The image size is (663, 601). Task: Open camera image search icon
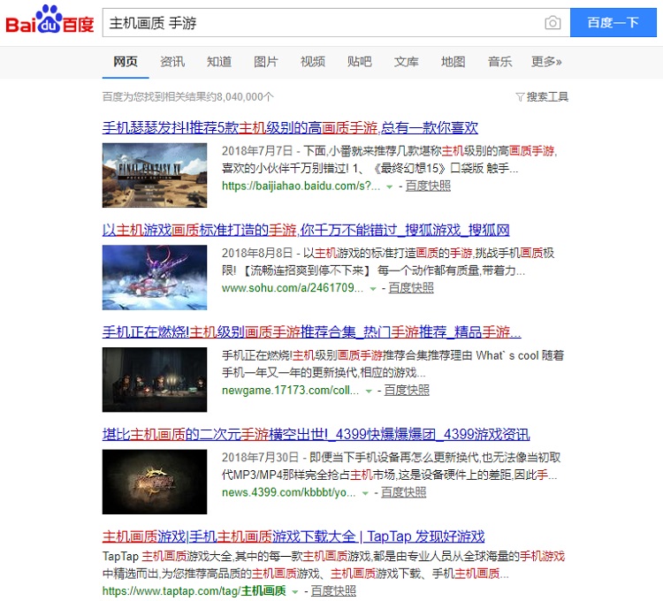tap(552, 22)
